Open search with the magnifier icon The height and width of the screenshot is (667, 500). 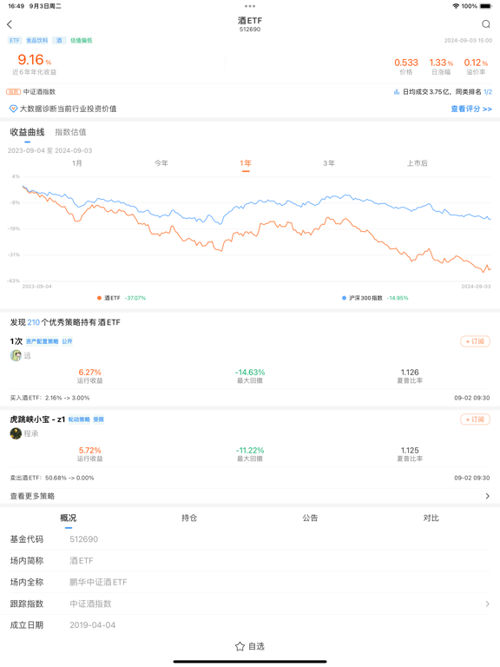[x=486, y=24]
